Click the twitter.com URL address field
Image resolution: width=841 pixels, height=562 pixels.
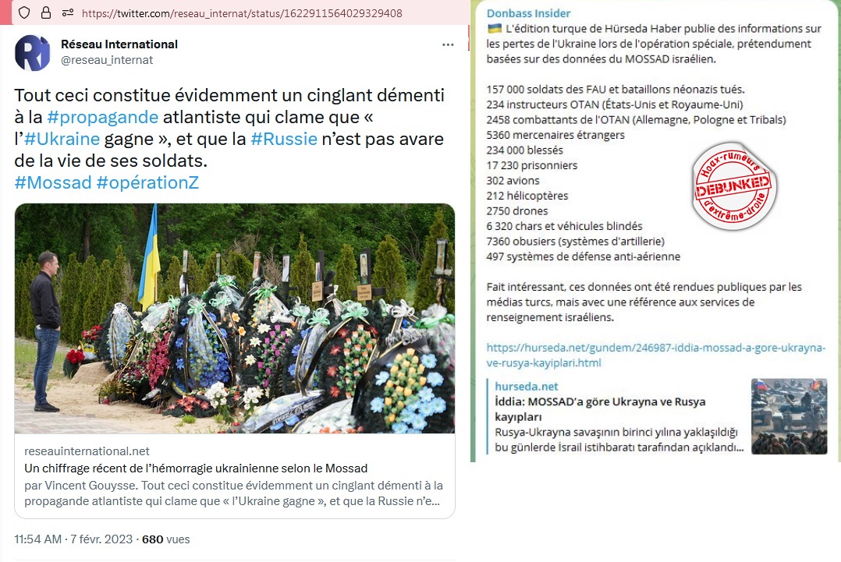242,12
